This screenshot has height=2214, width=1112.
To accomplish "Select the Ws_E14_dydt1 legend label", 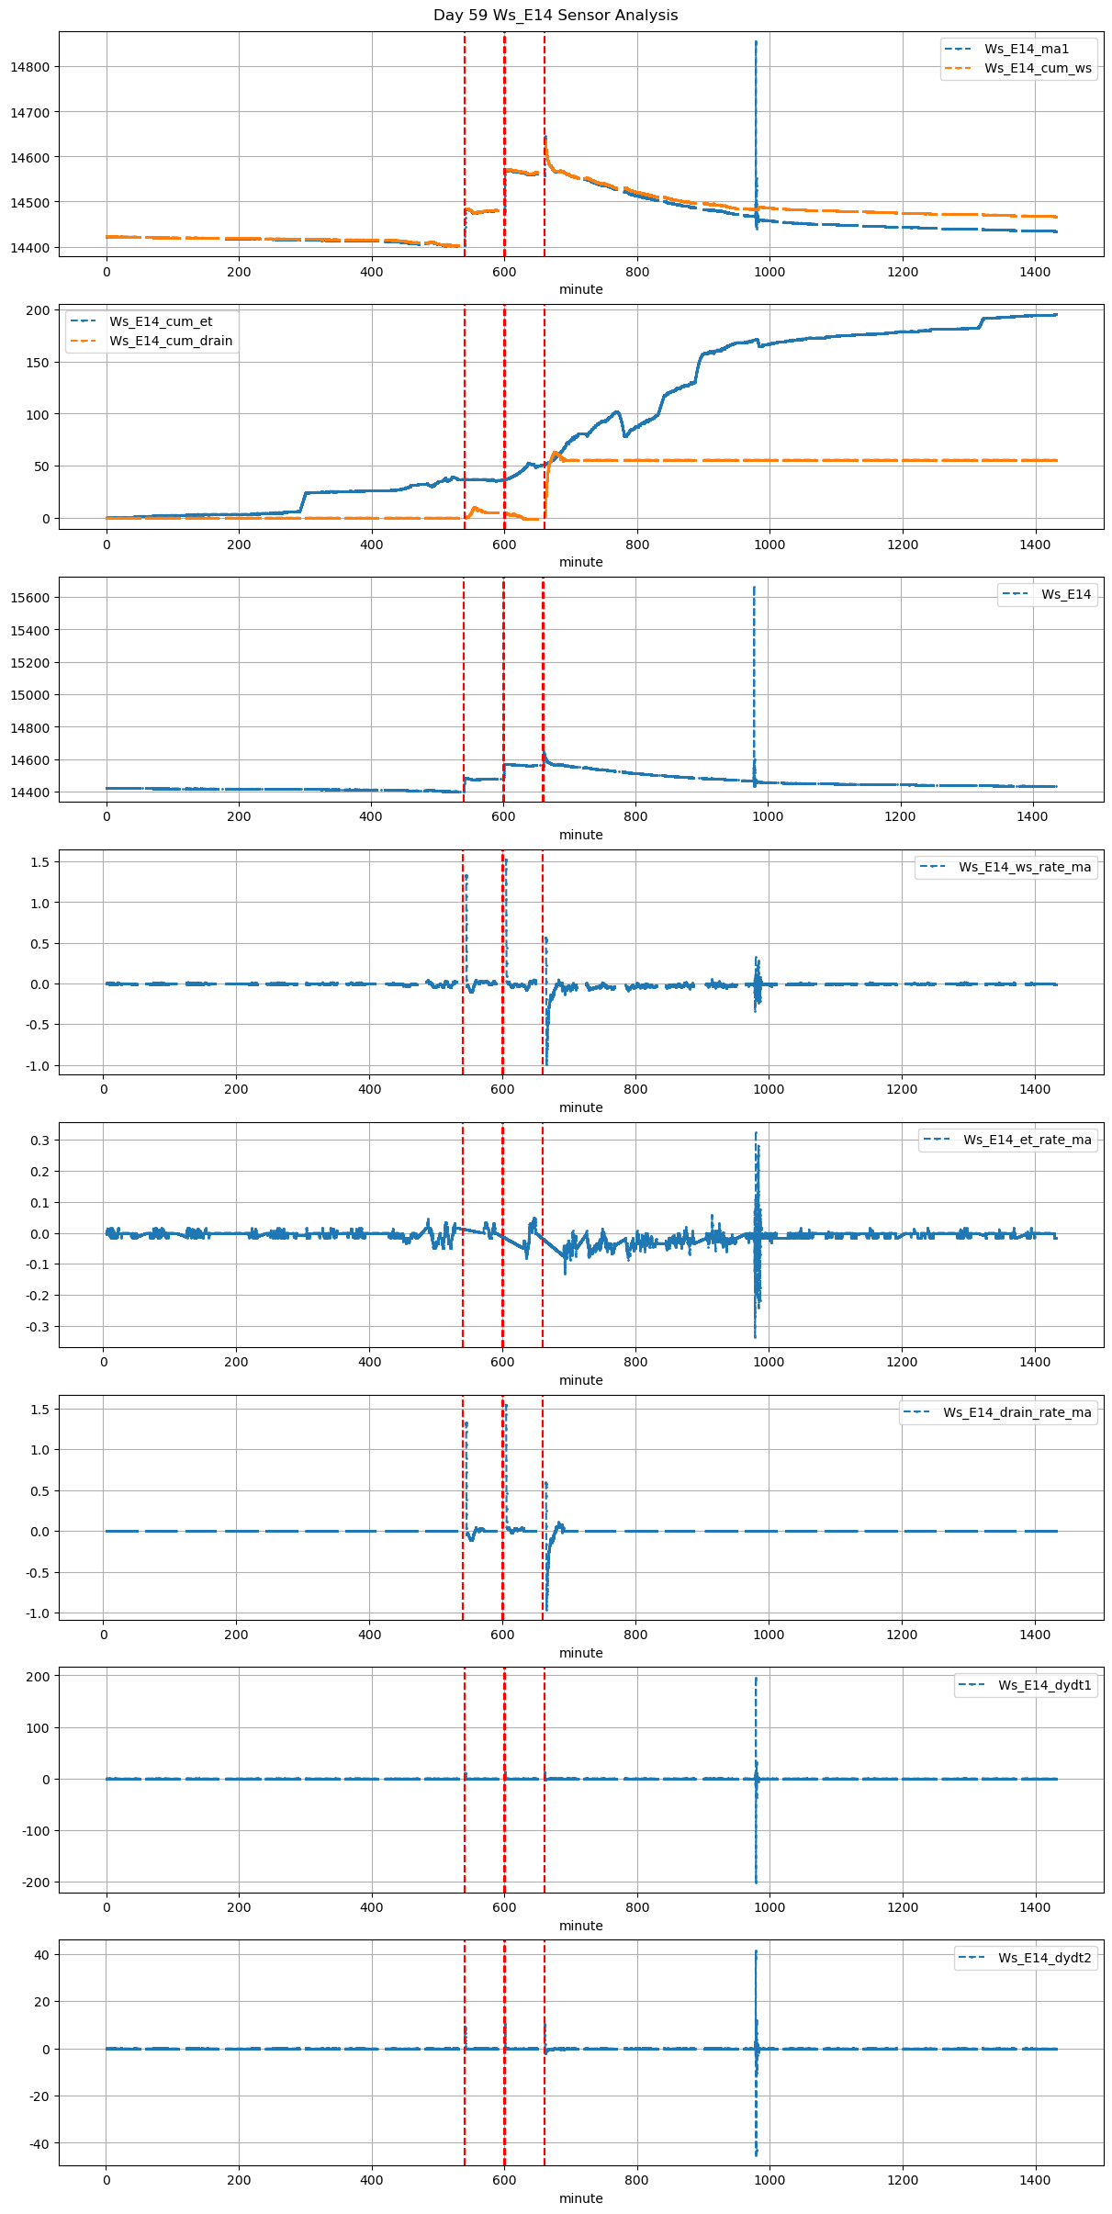I will pyautogui.click(x=1044, y=1685).
